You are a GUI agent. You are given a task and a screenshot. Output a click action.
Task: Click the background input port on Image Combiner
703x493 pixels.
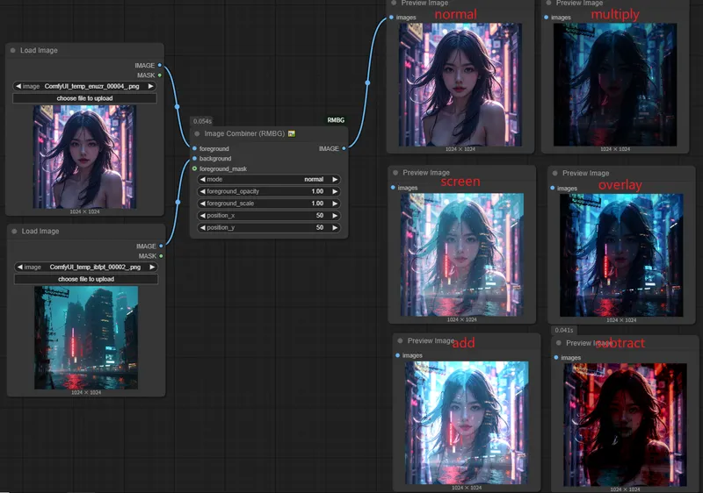194,159
